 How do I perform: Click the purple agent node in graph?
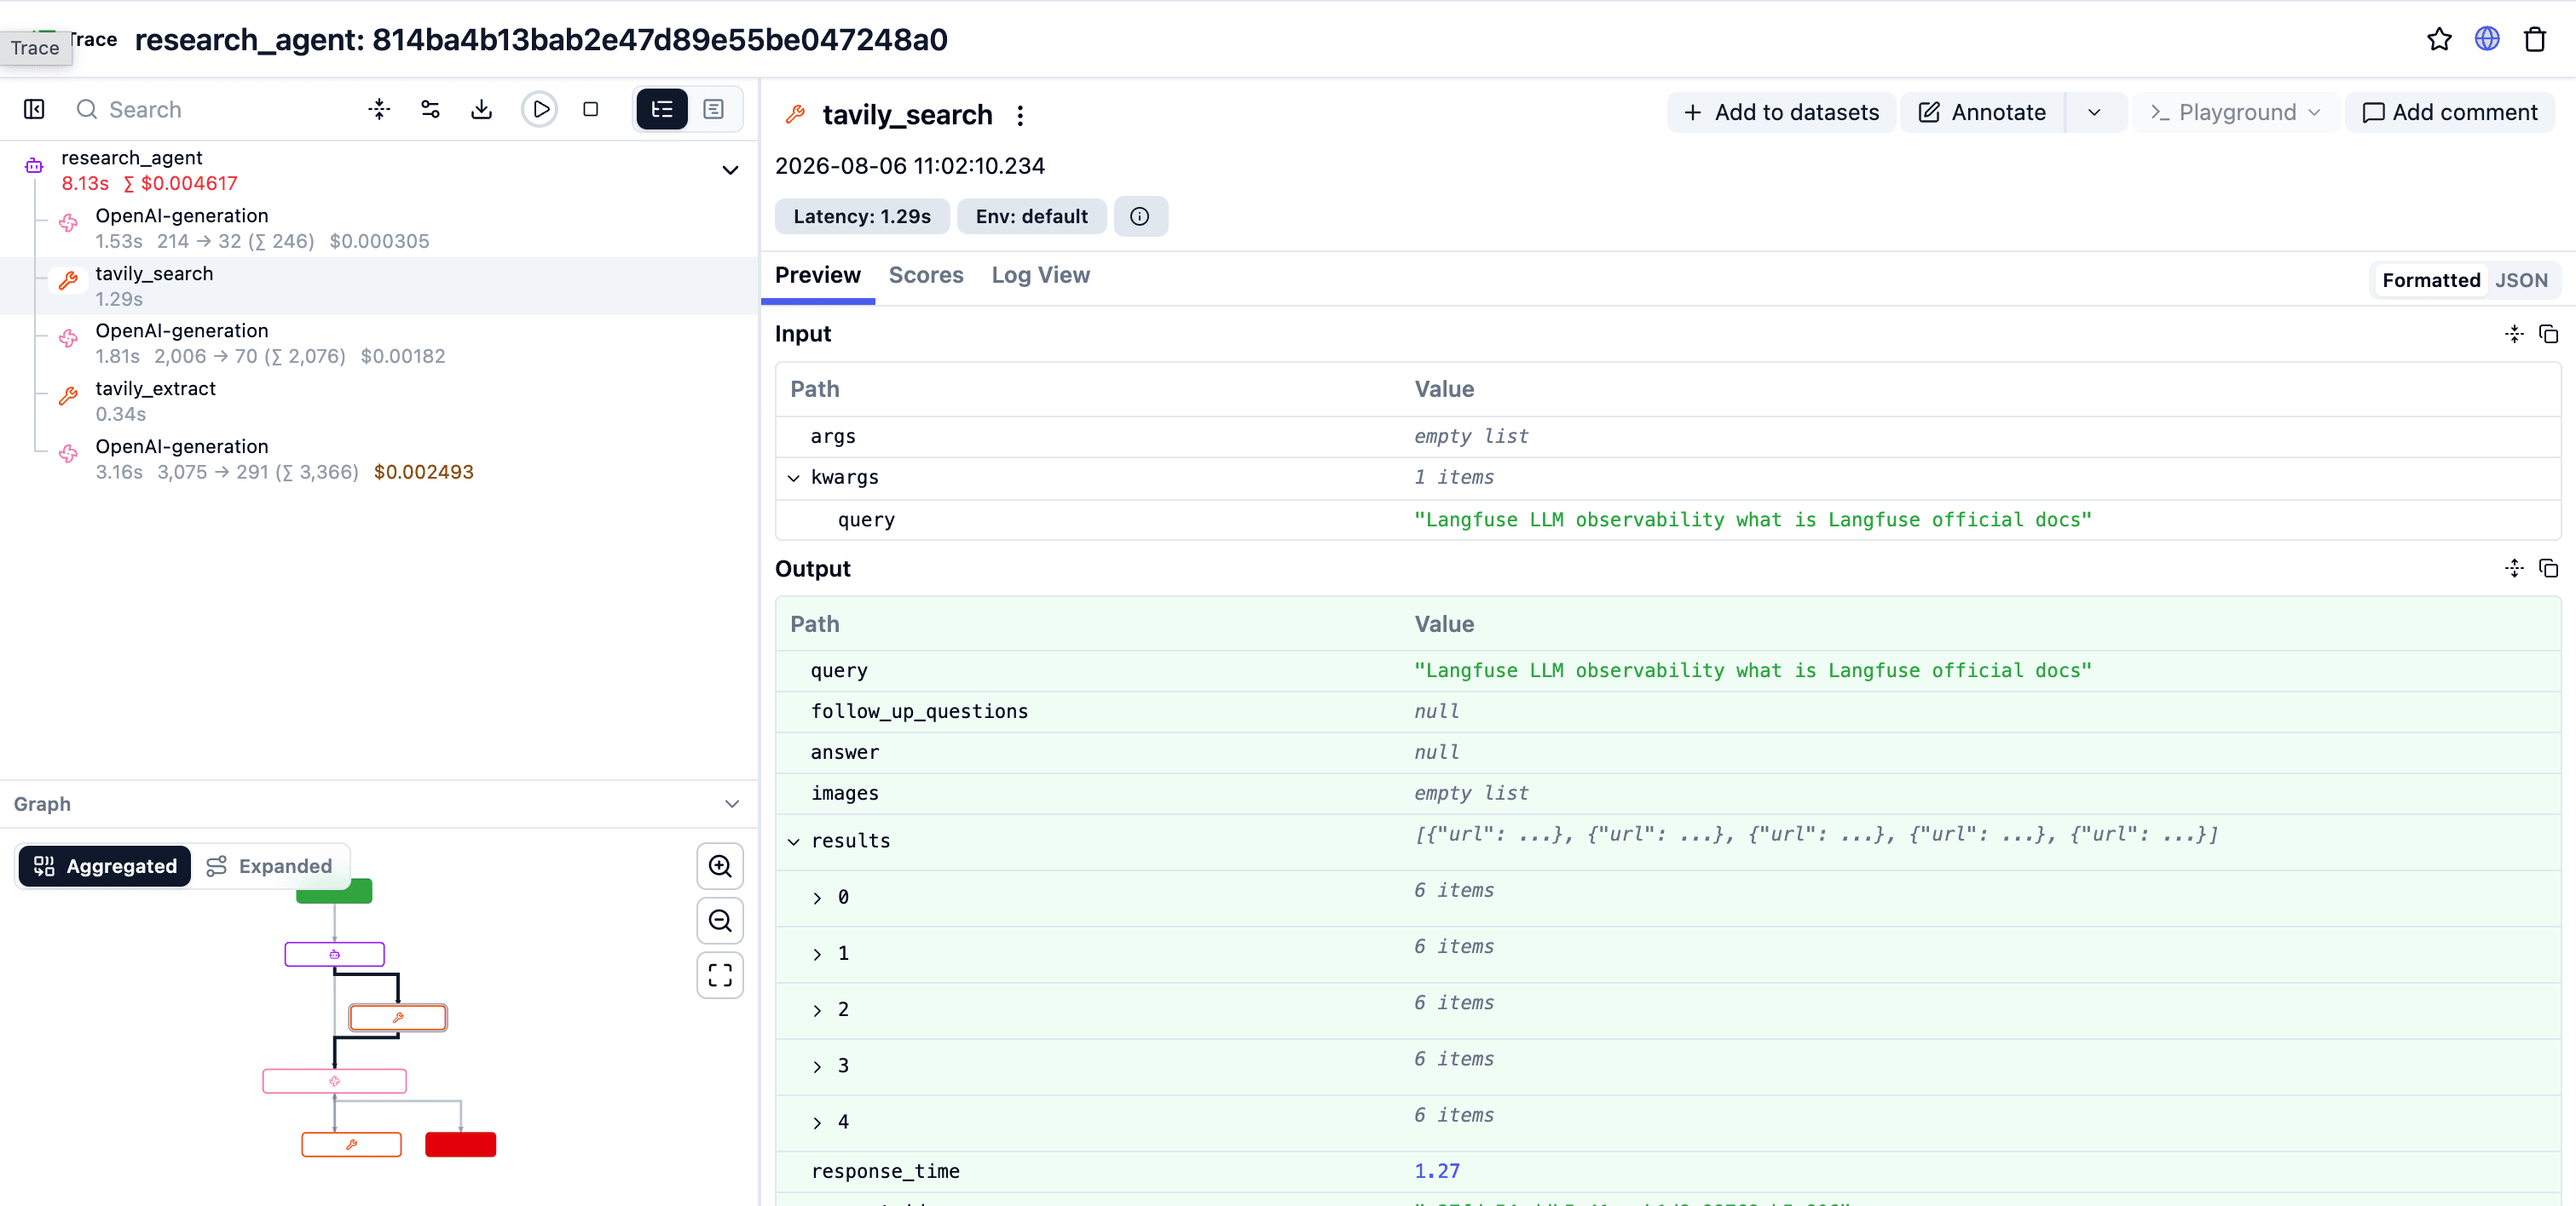point(335,954)
